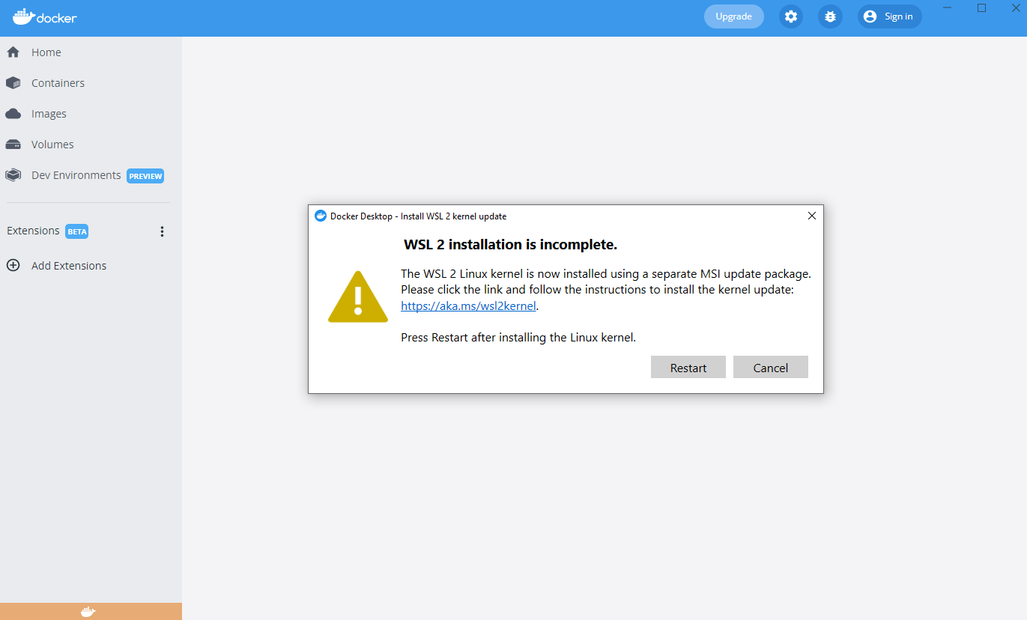
Task: Click Cancel in the WSL 2 dialog
Action: coord(771,368)
